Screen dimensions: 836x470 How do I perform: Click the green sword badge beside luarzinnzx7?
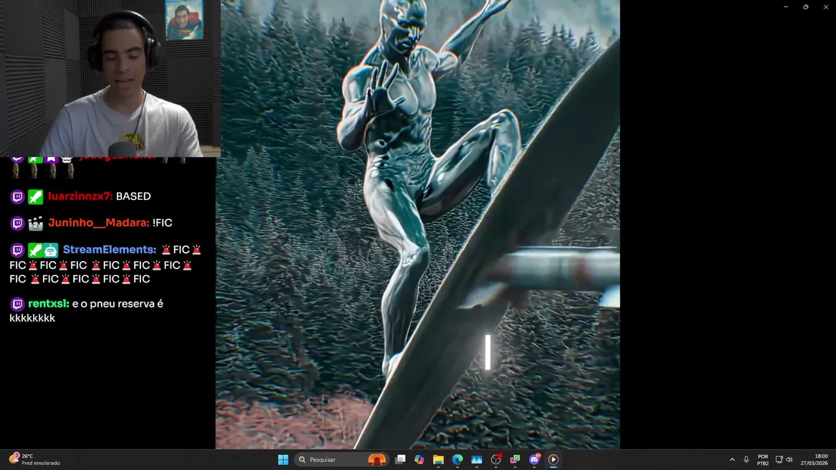35,196
